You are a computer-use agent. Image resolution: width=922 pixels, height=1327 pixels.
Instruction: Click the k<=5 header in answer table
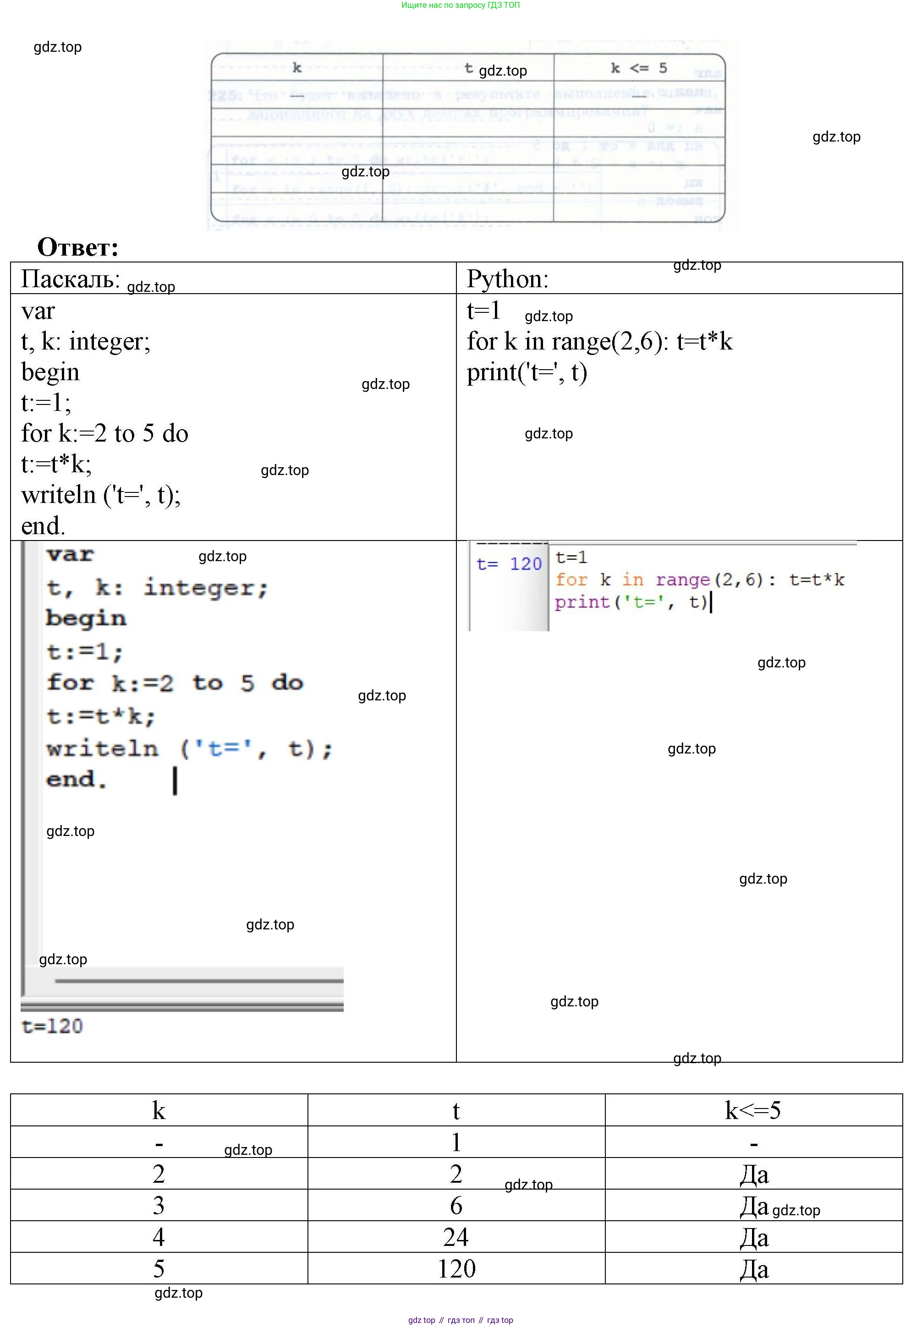pyautogui.click(x=753, y=1110)
